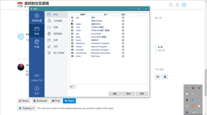Open the user avatar menu in header
The height and width of the screenshot is (115, 207).
point(184,5)
